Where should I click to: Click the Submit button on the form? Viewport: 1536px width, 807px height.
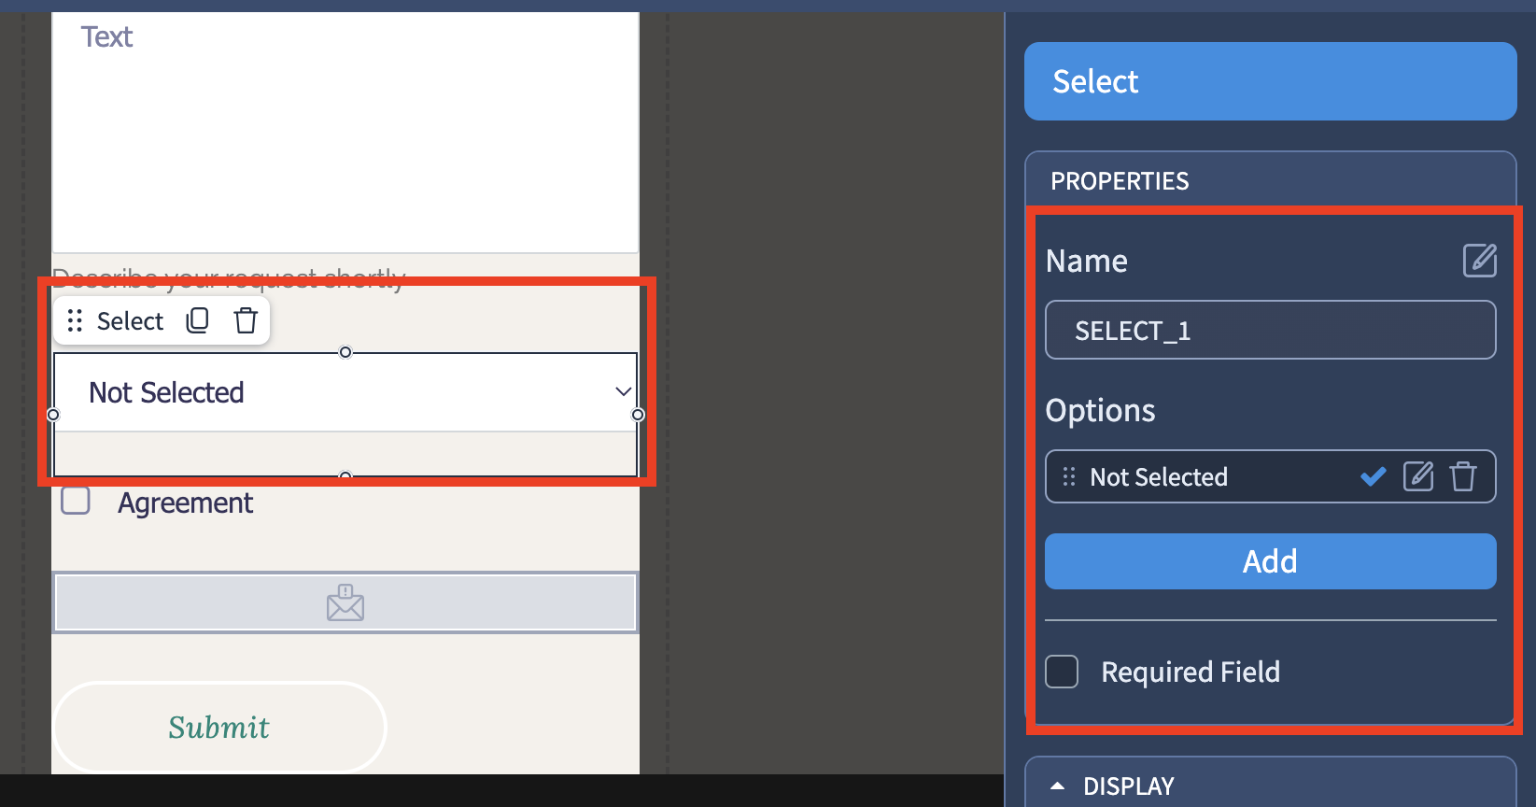point(219,727)
